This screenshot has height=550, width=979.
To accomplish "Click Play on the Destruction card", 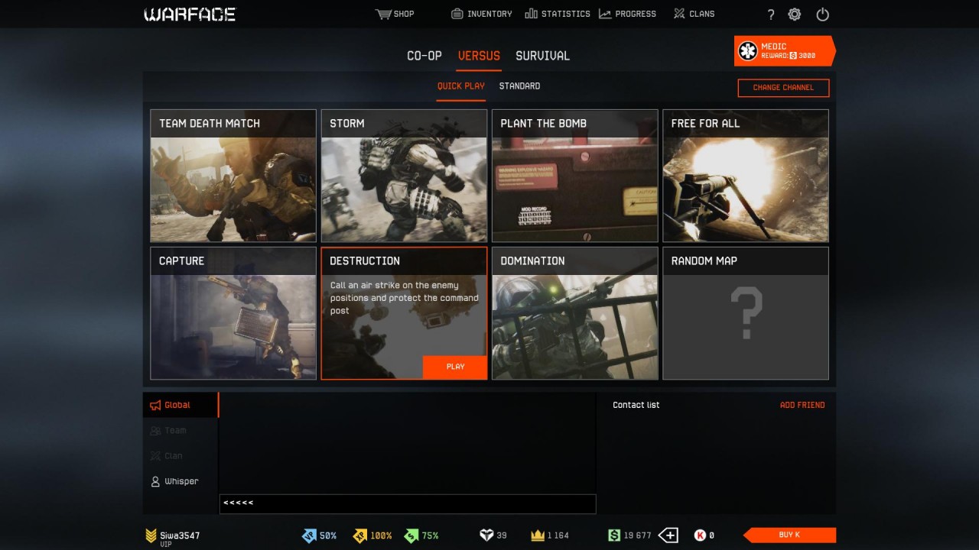I will click(x=455, y=367).
